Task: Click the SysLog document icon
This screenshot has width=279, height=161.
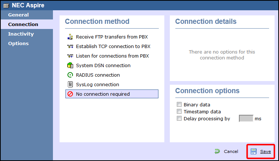Action: [70, 85]
